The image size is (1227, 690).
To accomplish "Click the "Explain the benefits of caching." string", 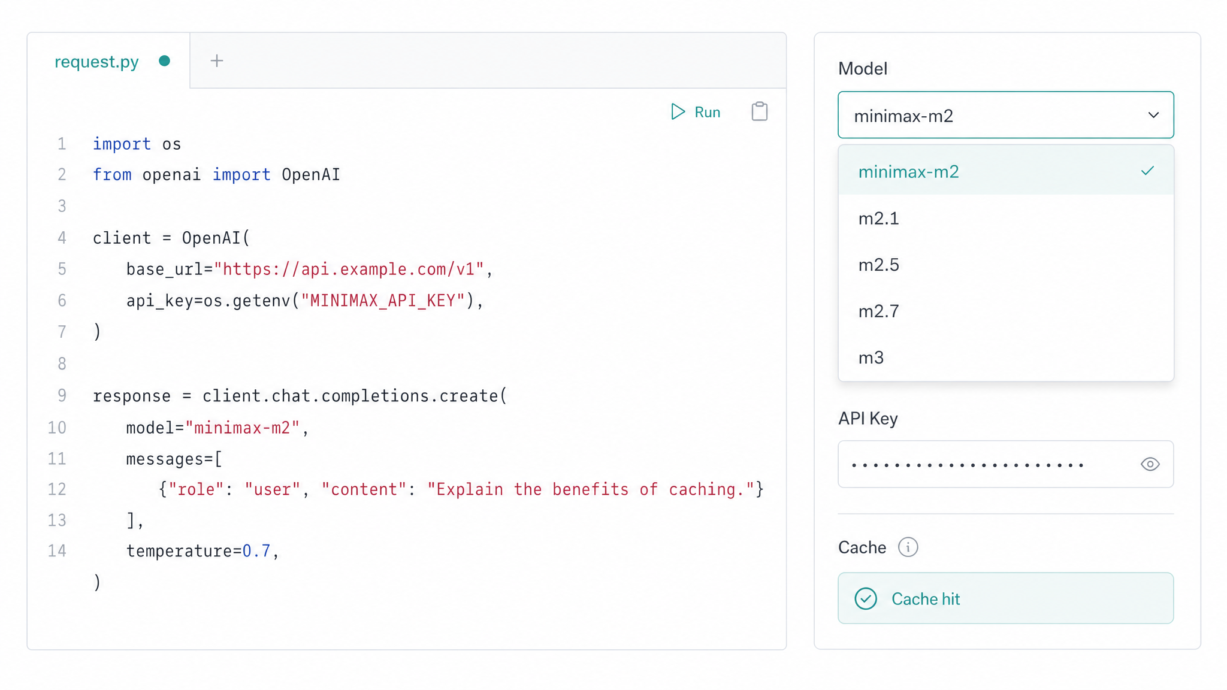I will (591, 489).
